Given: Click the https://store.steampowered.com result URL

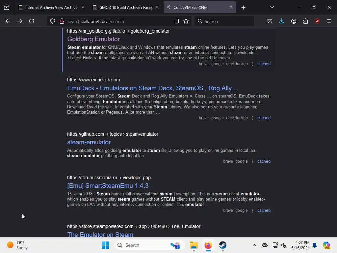Looking at the screenshot, I should tap(134, 226).
